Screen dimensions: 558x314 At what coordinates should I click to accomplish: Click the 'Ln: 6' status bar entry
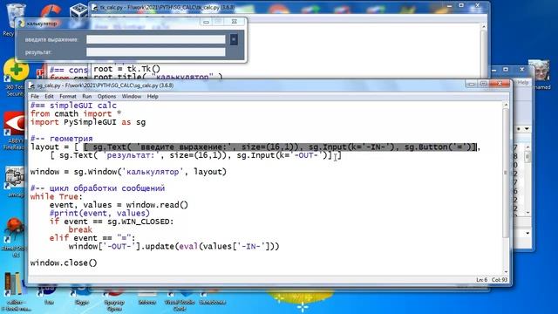(x=482, y=280)
